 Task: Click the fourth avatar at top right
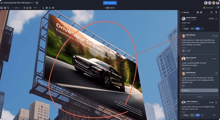coord(217,3)
